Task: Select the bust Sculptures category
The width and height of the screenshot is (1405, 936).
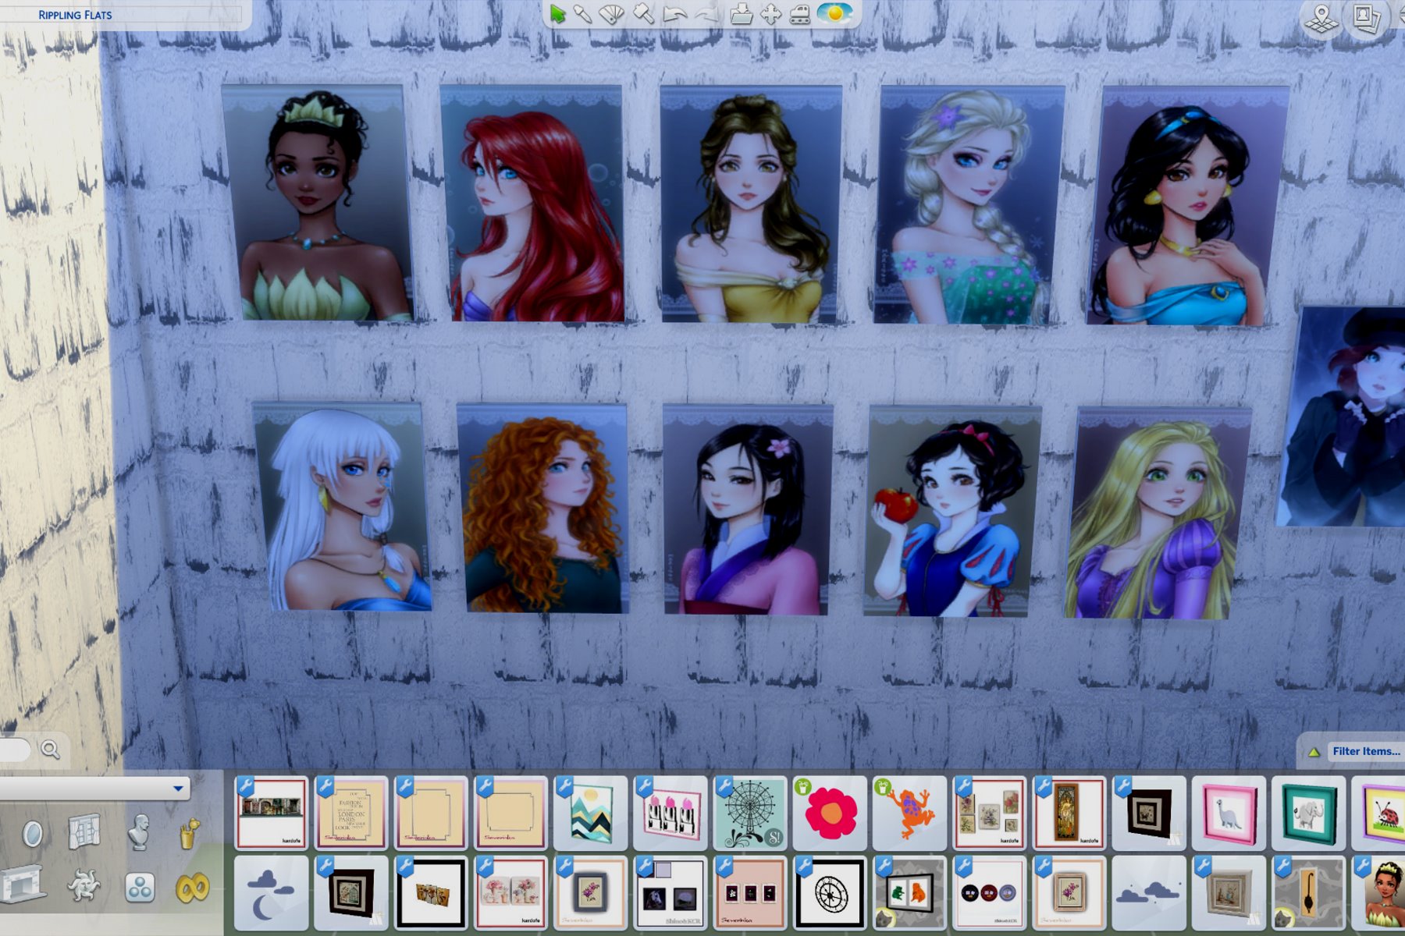Action: (139, 832)
